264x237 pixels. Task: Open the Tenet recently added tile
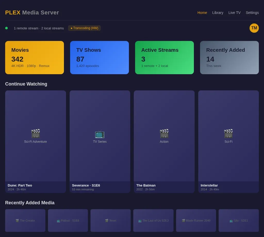111,221
